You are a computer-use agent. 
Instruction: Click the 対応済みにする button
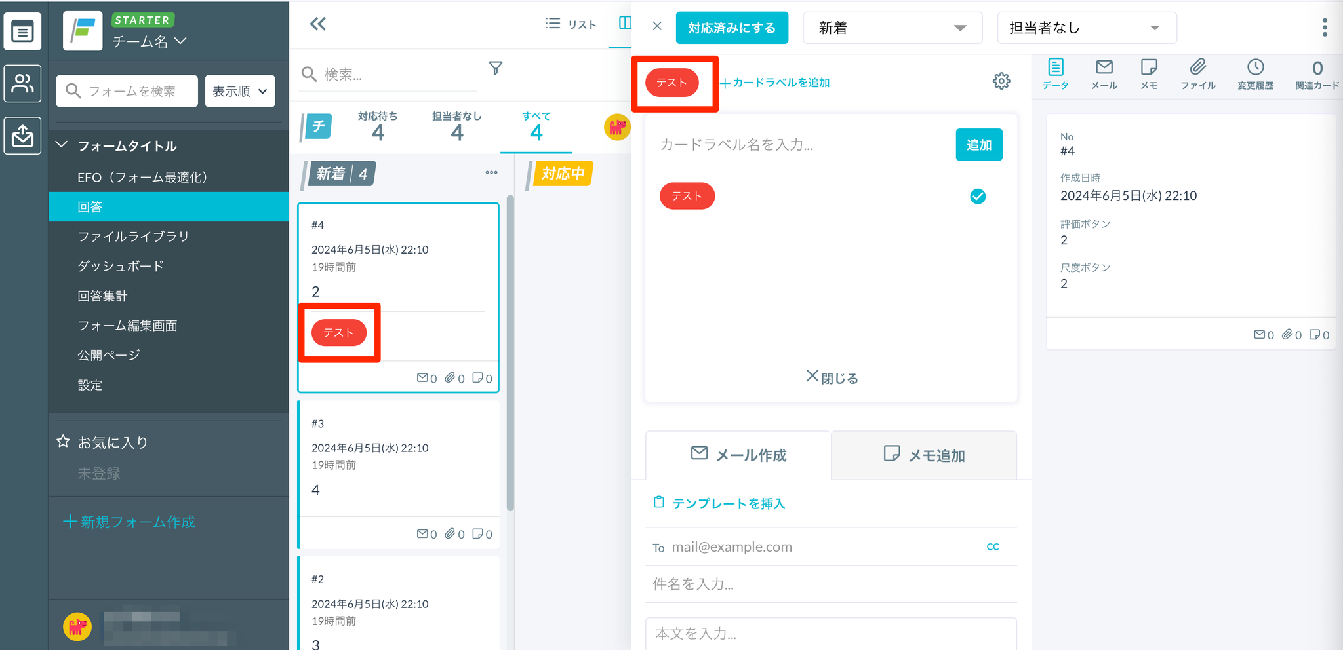(x=732, y=28)
